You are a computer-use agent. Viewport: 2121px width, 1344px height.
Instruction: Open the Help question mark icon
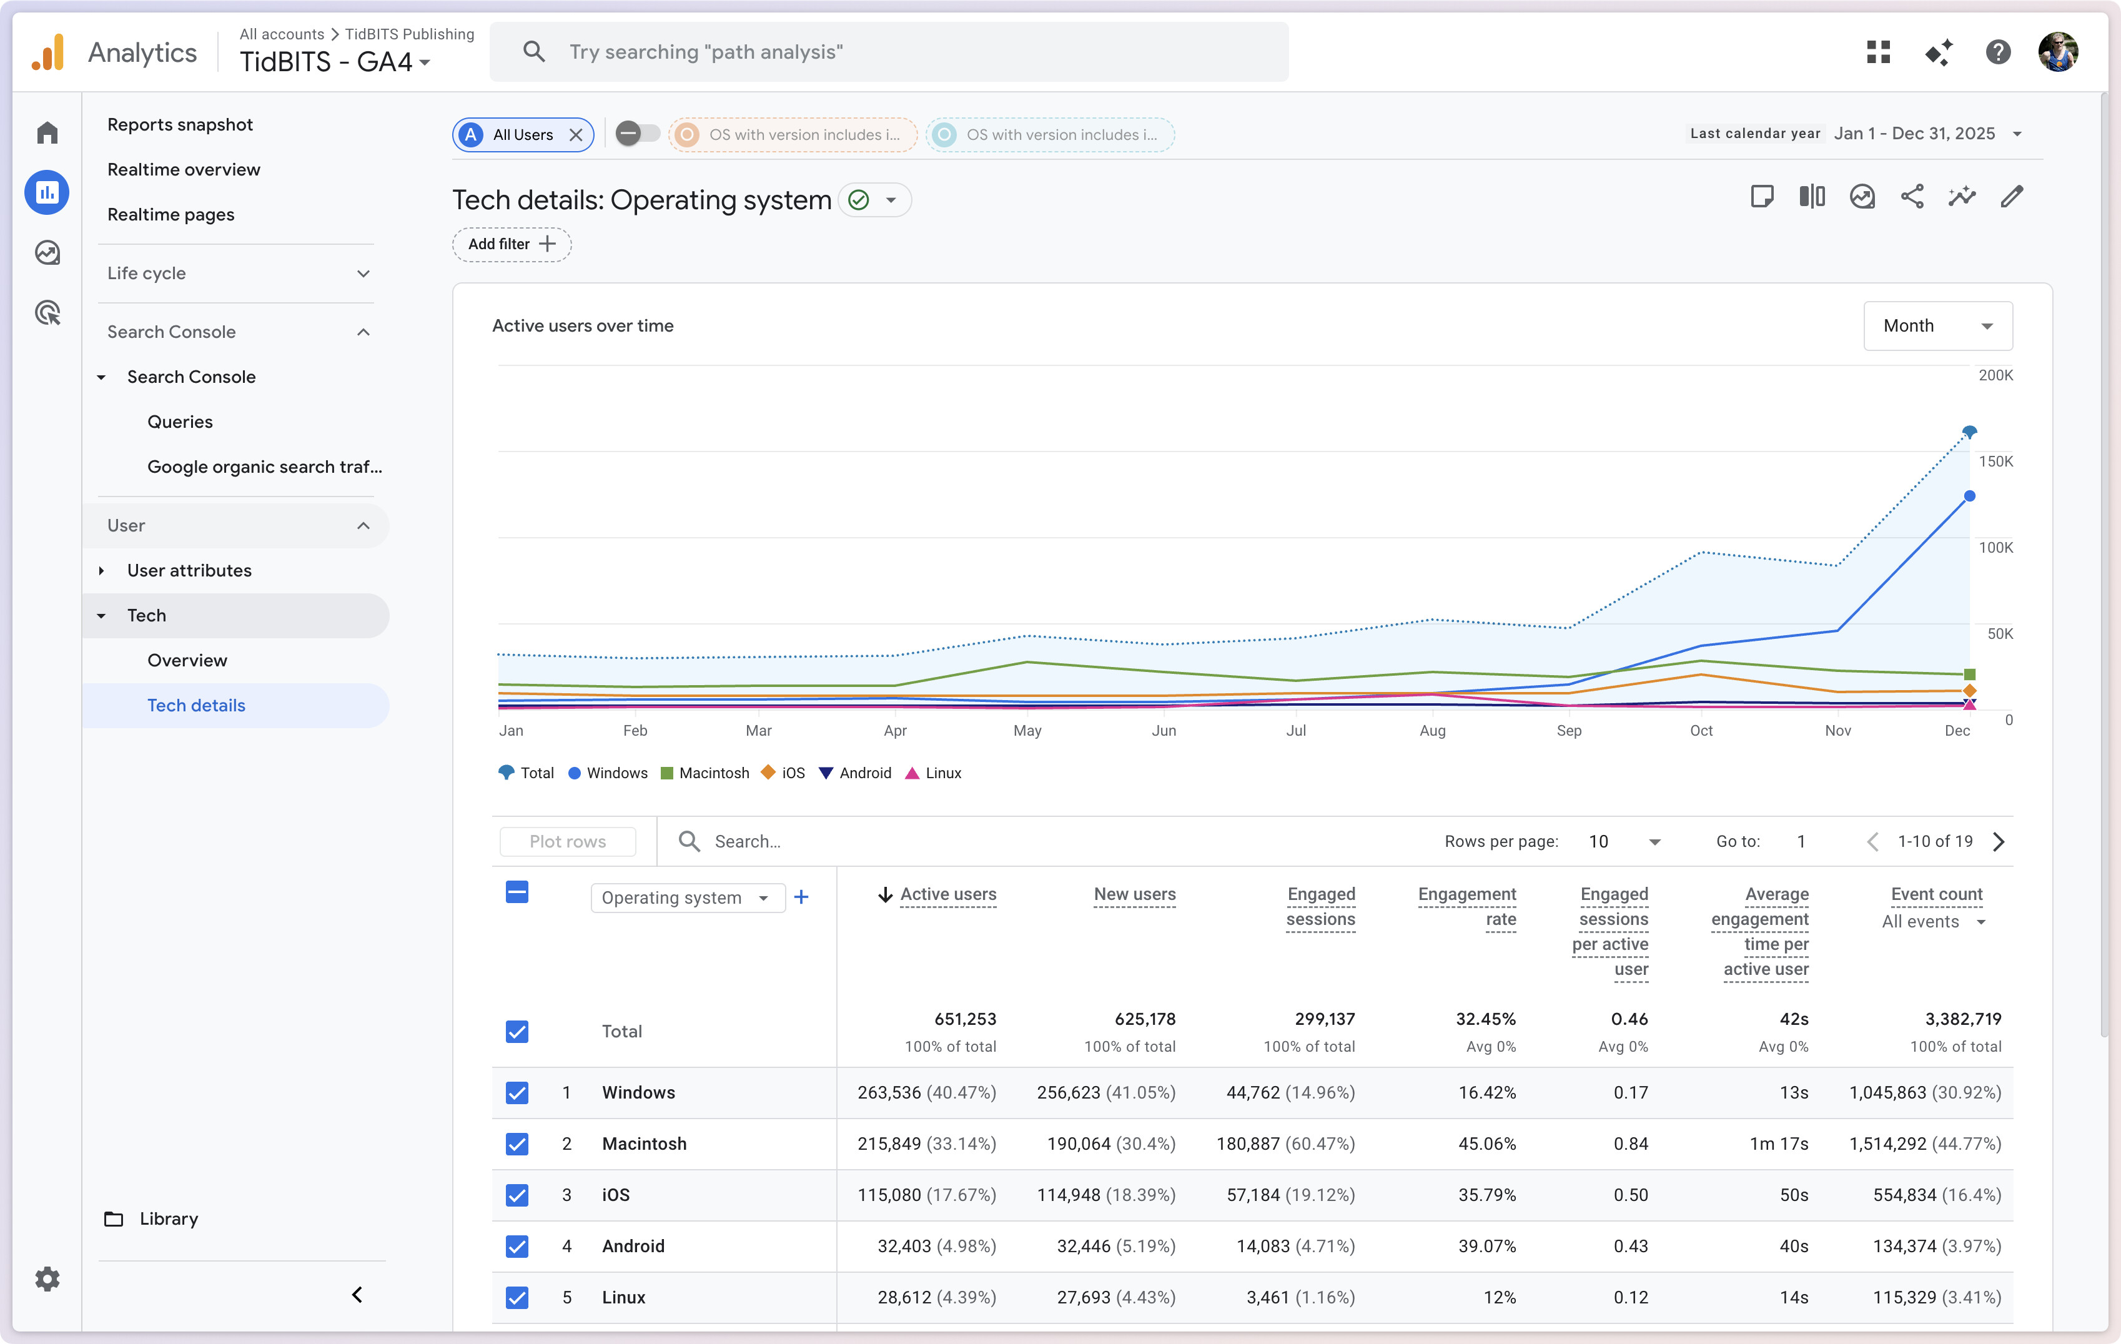(1998, 52)
